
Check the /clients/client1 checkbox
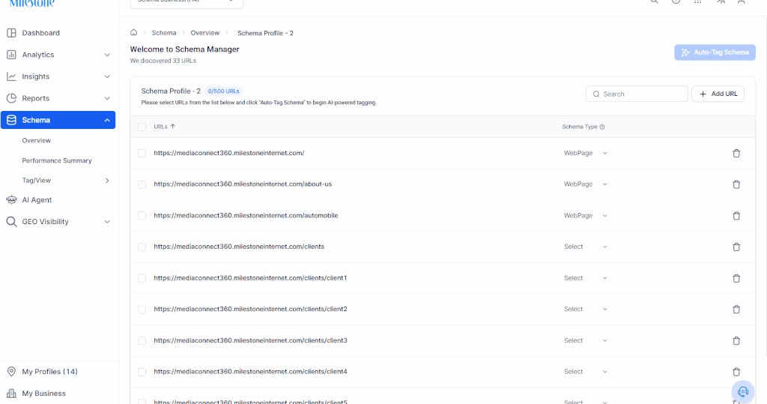[142, 278]
